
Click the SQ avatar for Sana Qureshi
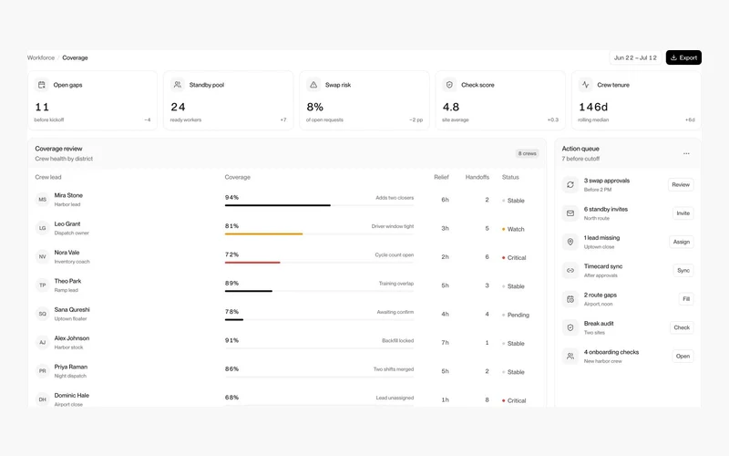42,314
